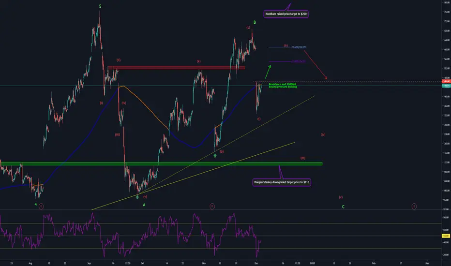The image size is (451, 266).
Task: Open the Needham raised price target callout
Action: coord(286,14)
